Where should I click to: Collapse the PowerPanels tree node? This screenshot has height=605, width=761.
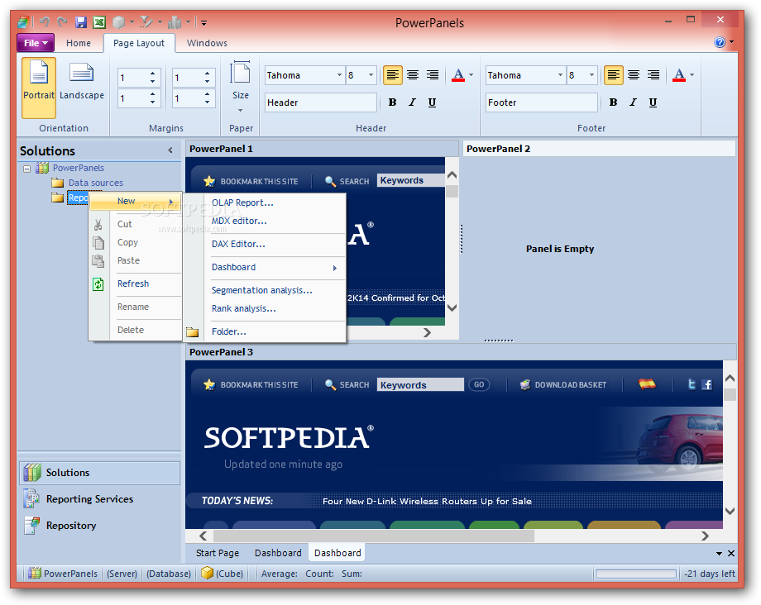(x=26, y=169)
